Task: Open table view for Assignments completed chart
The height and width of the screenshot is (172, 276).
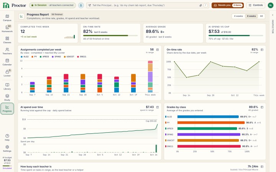Action: [x=158, y=50]
